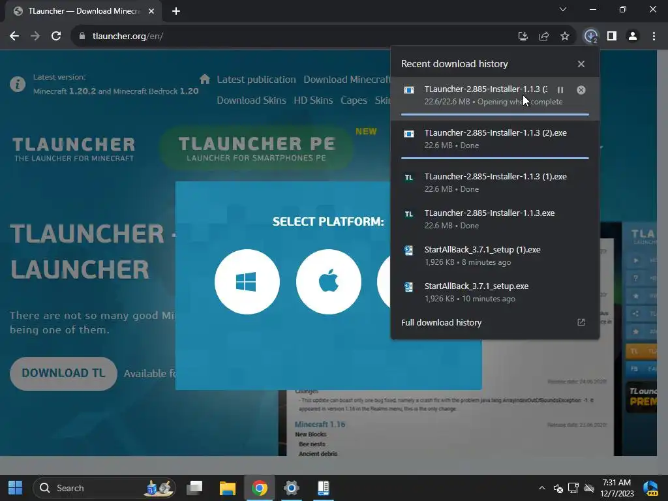Click the download progress bar under the first entry
Screen dimensions: 668x501
[495, 115]
